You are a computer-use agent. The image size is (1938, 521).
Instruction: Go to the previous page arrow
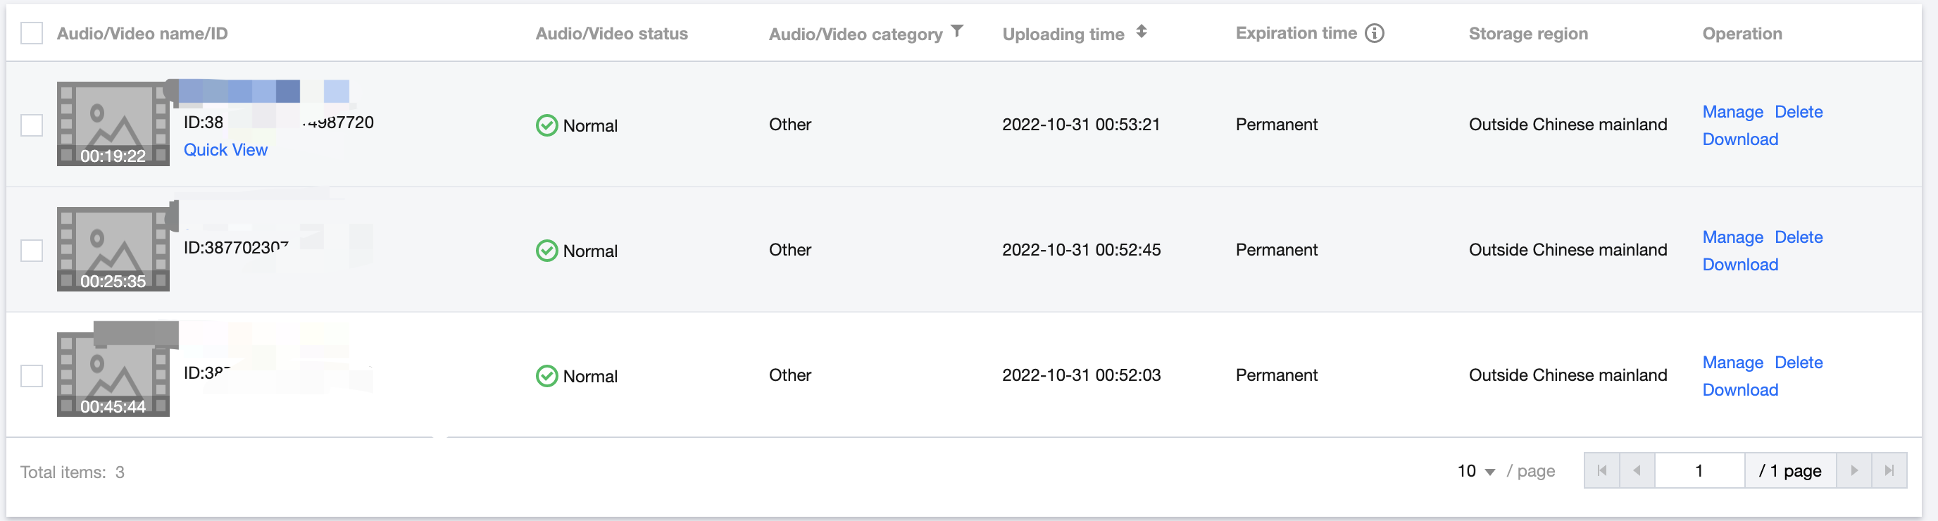1637,470
